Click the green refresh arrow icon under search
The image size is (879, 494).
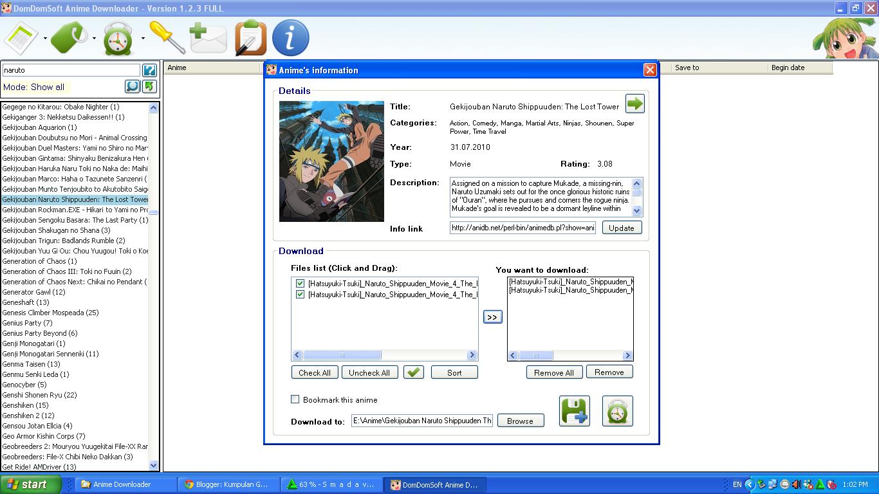point(149,86)
